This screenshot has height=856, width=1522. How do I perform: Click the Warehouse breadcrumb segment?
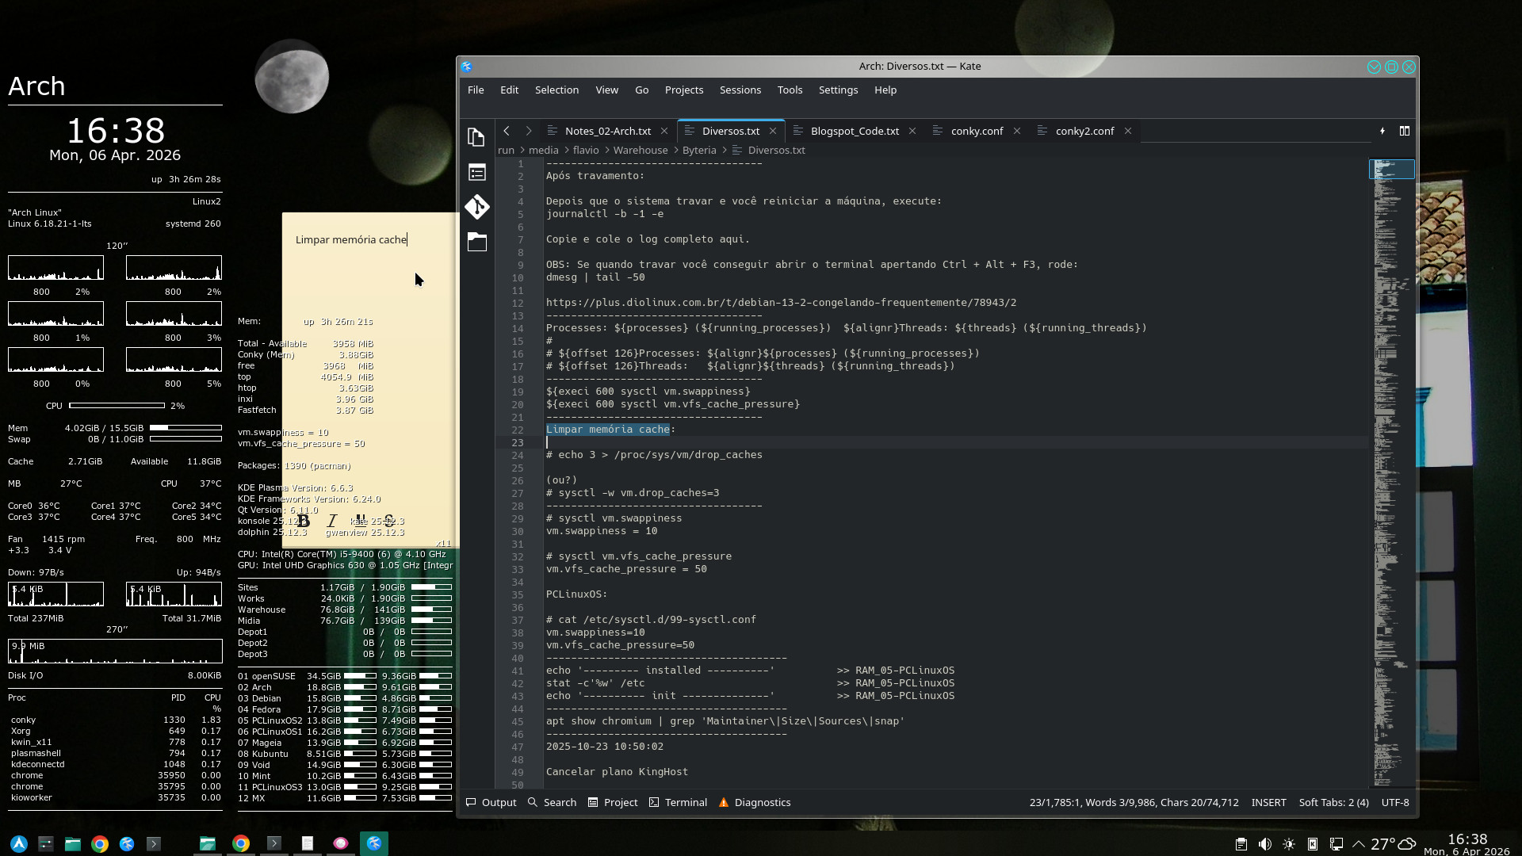point(640,150)
